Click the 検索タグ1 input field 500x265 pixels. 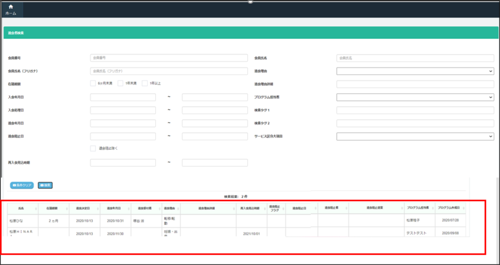click(x=415, y=110)
